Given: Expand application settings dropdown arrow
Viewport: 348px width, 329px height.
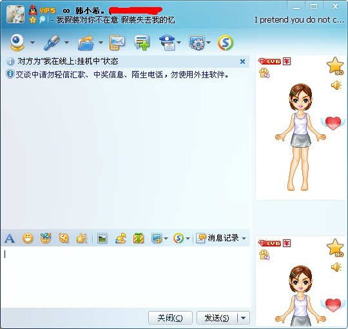Looking at the screenshot, I should (x=208, y=42).
